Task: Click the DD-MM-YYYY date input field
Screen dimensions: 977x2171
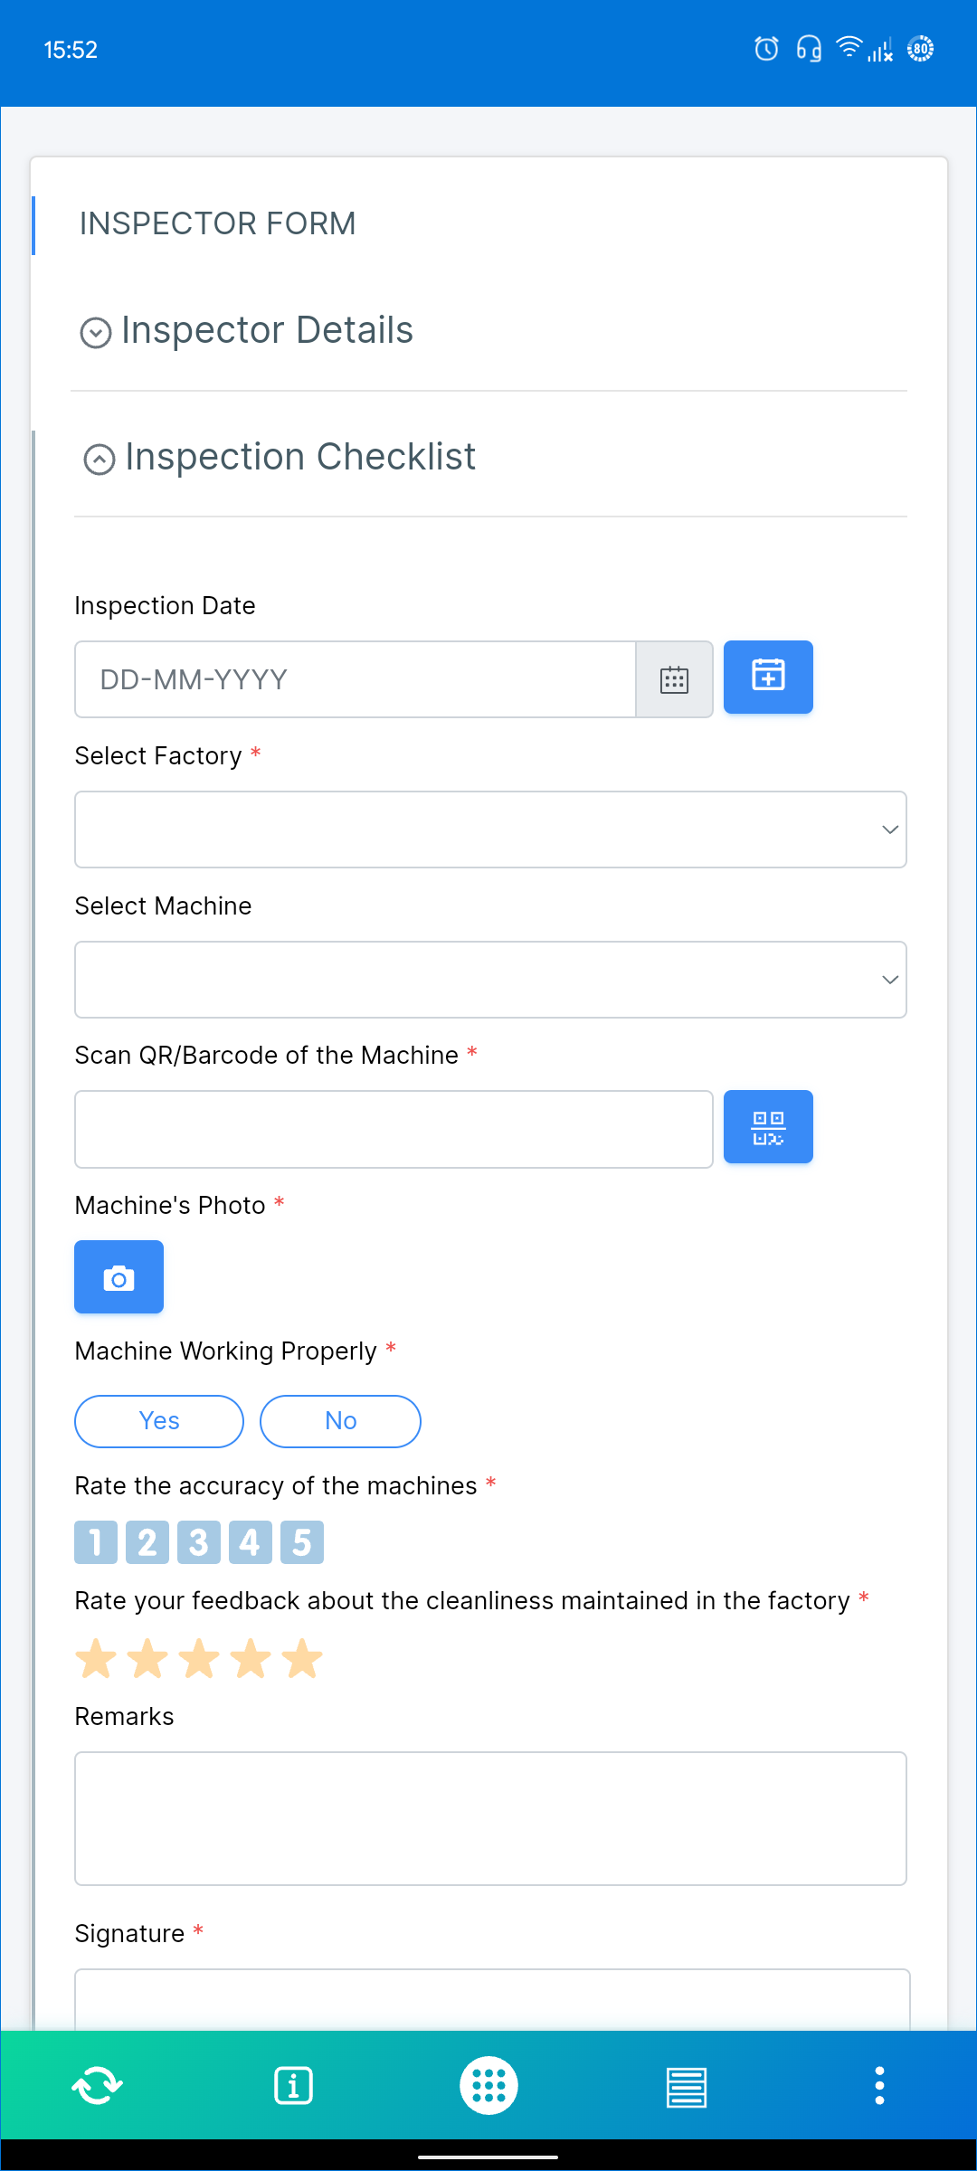Action: 353,678
